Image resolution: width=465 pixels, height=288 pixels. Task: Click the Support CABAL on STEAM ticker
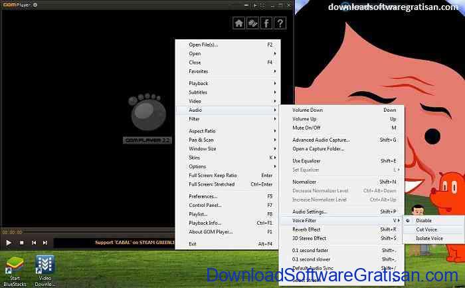coord(135,243)
